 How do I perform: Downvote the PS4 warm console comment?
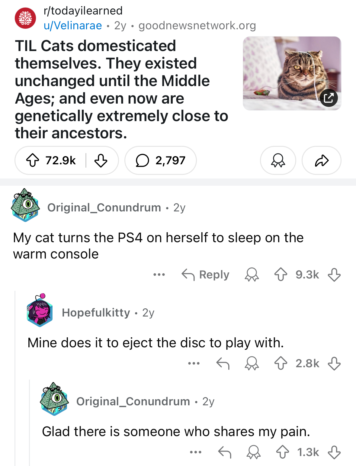(x=334, y=275)
